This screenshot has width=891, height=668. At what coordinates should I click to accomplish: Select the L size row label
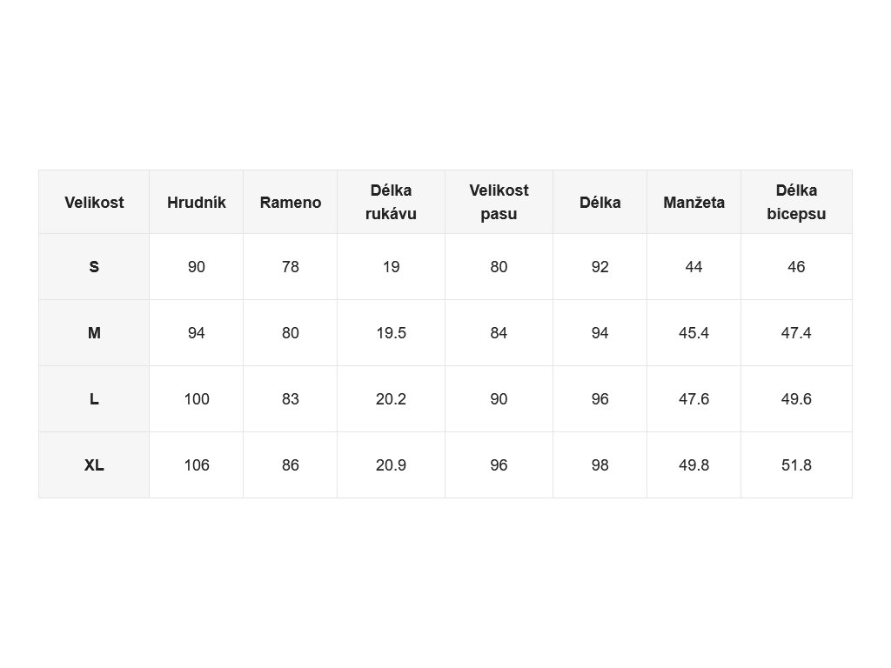[x=94, y=398]
